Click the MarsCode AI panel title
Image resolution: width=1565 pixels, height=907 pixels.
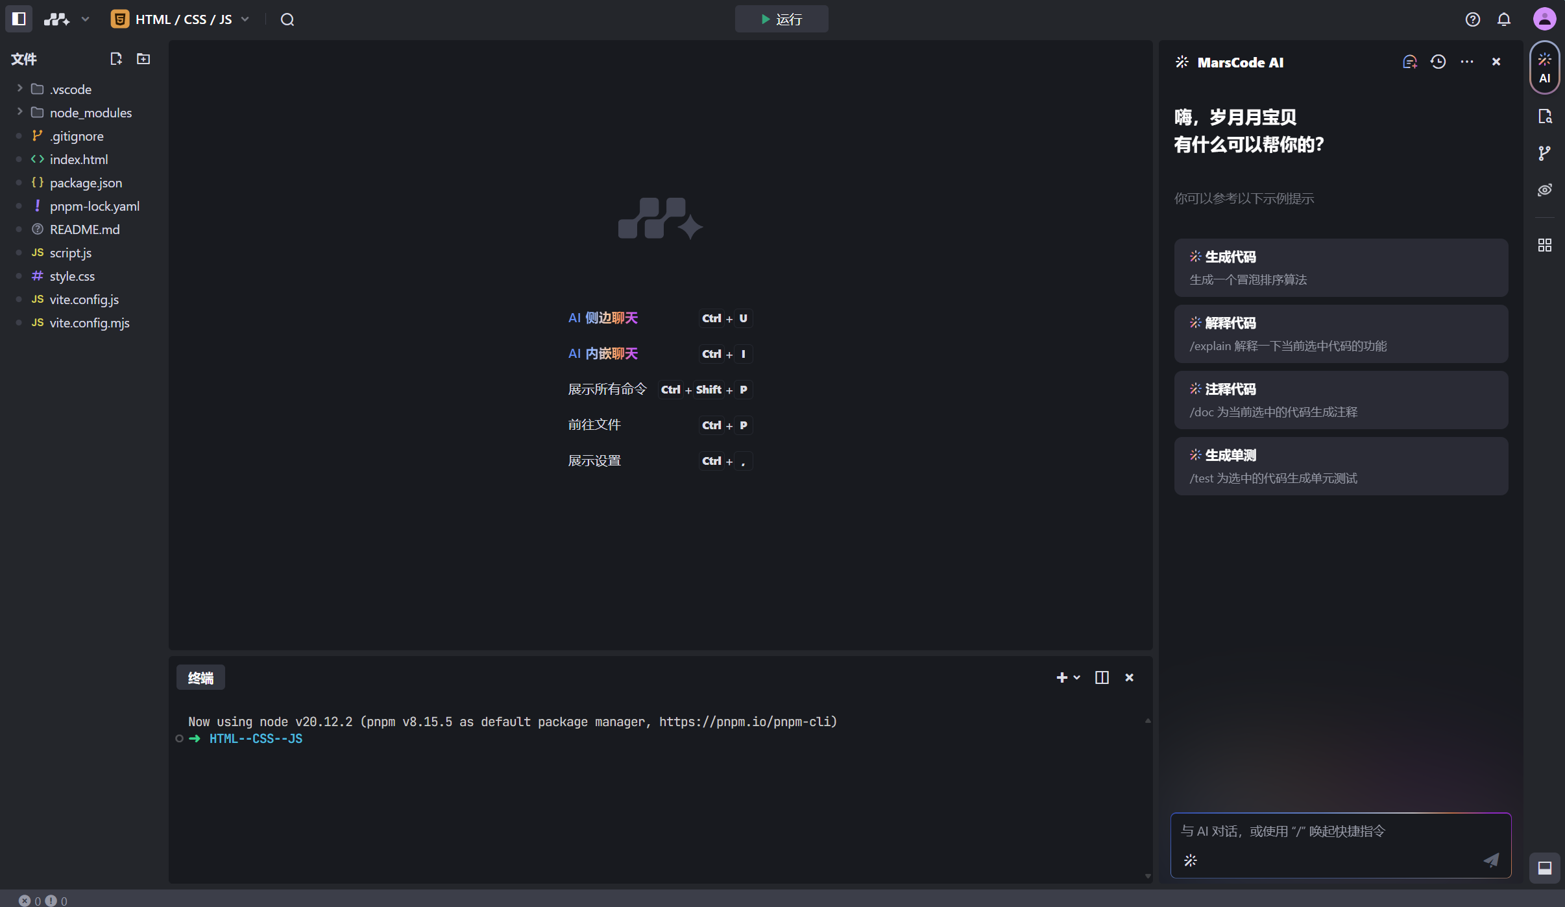1240,62
